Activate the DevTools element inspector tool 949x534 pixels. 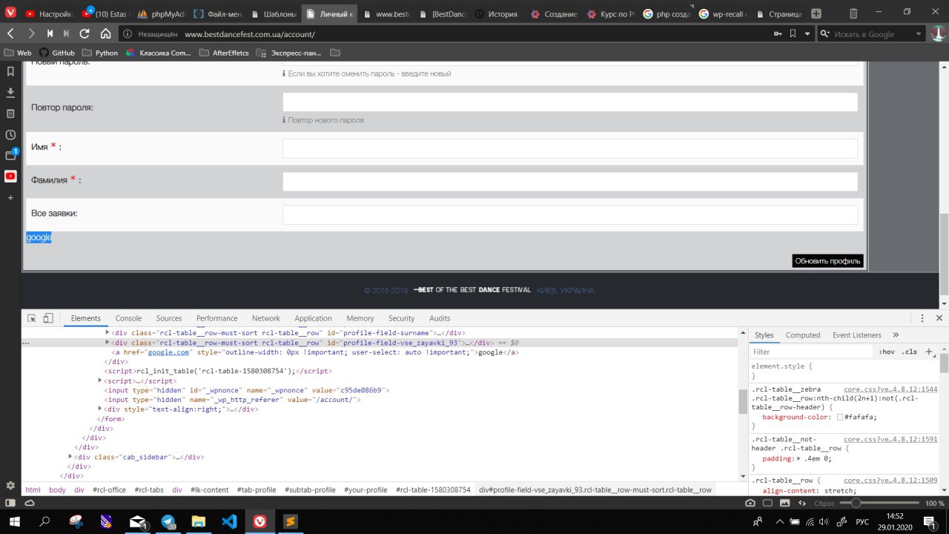tap(32, 318)
